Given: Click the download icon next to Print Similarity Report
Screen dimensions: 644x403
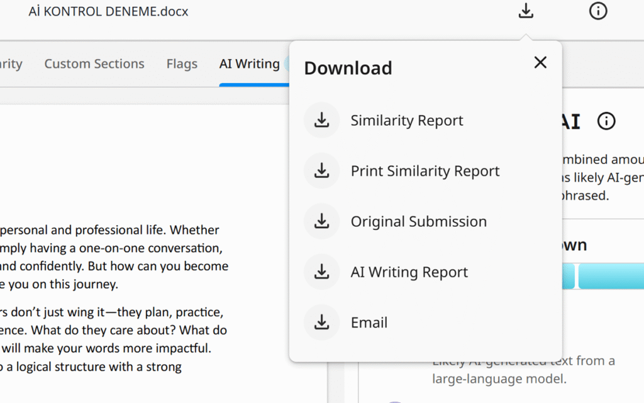Looking at the screenshot, I should [322, 170].
